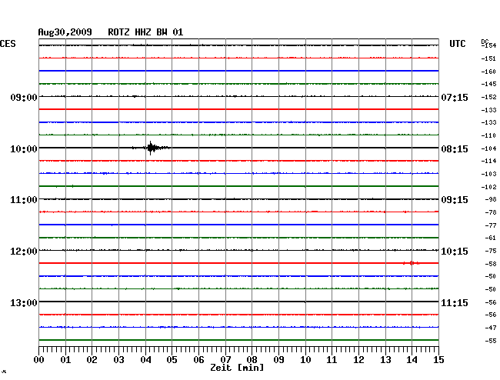Screen dimensions: 500x380
Task: Click the small red event near minute 14
Action: click(412, 263)
